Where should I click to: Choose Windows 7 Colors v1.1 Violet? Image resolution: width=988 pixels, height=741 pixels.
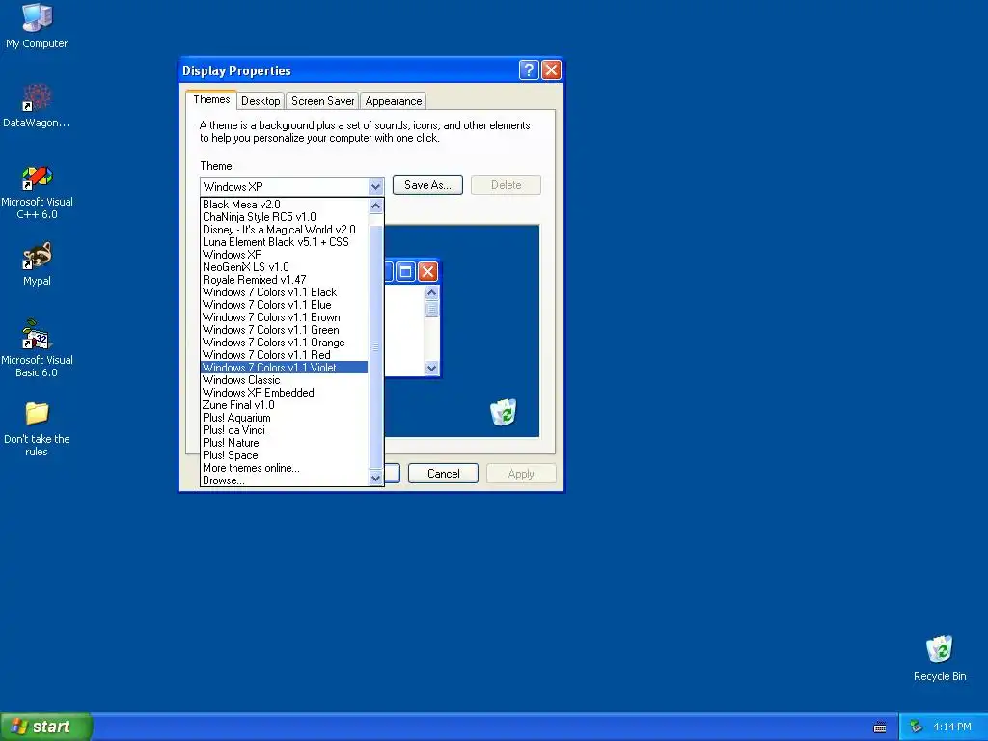pyautogui.click(x=285, y=368)
